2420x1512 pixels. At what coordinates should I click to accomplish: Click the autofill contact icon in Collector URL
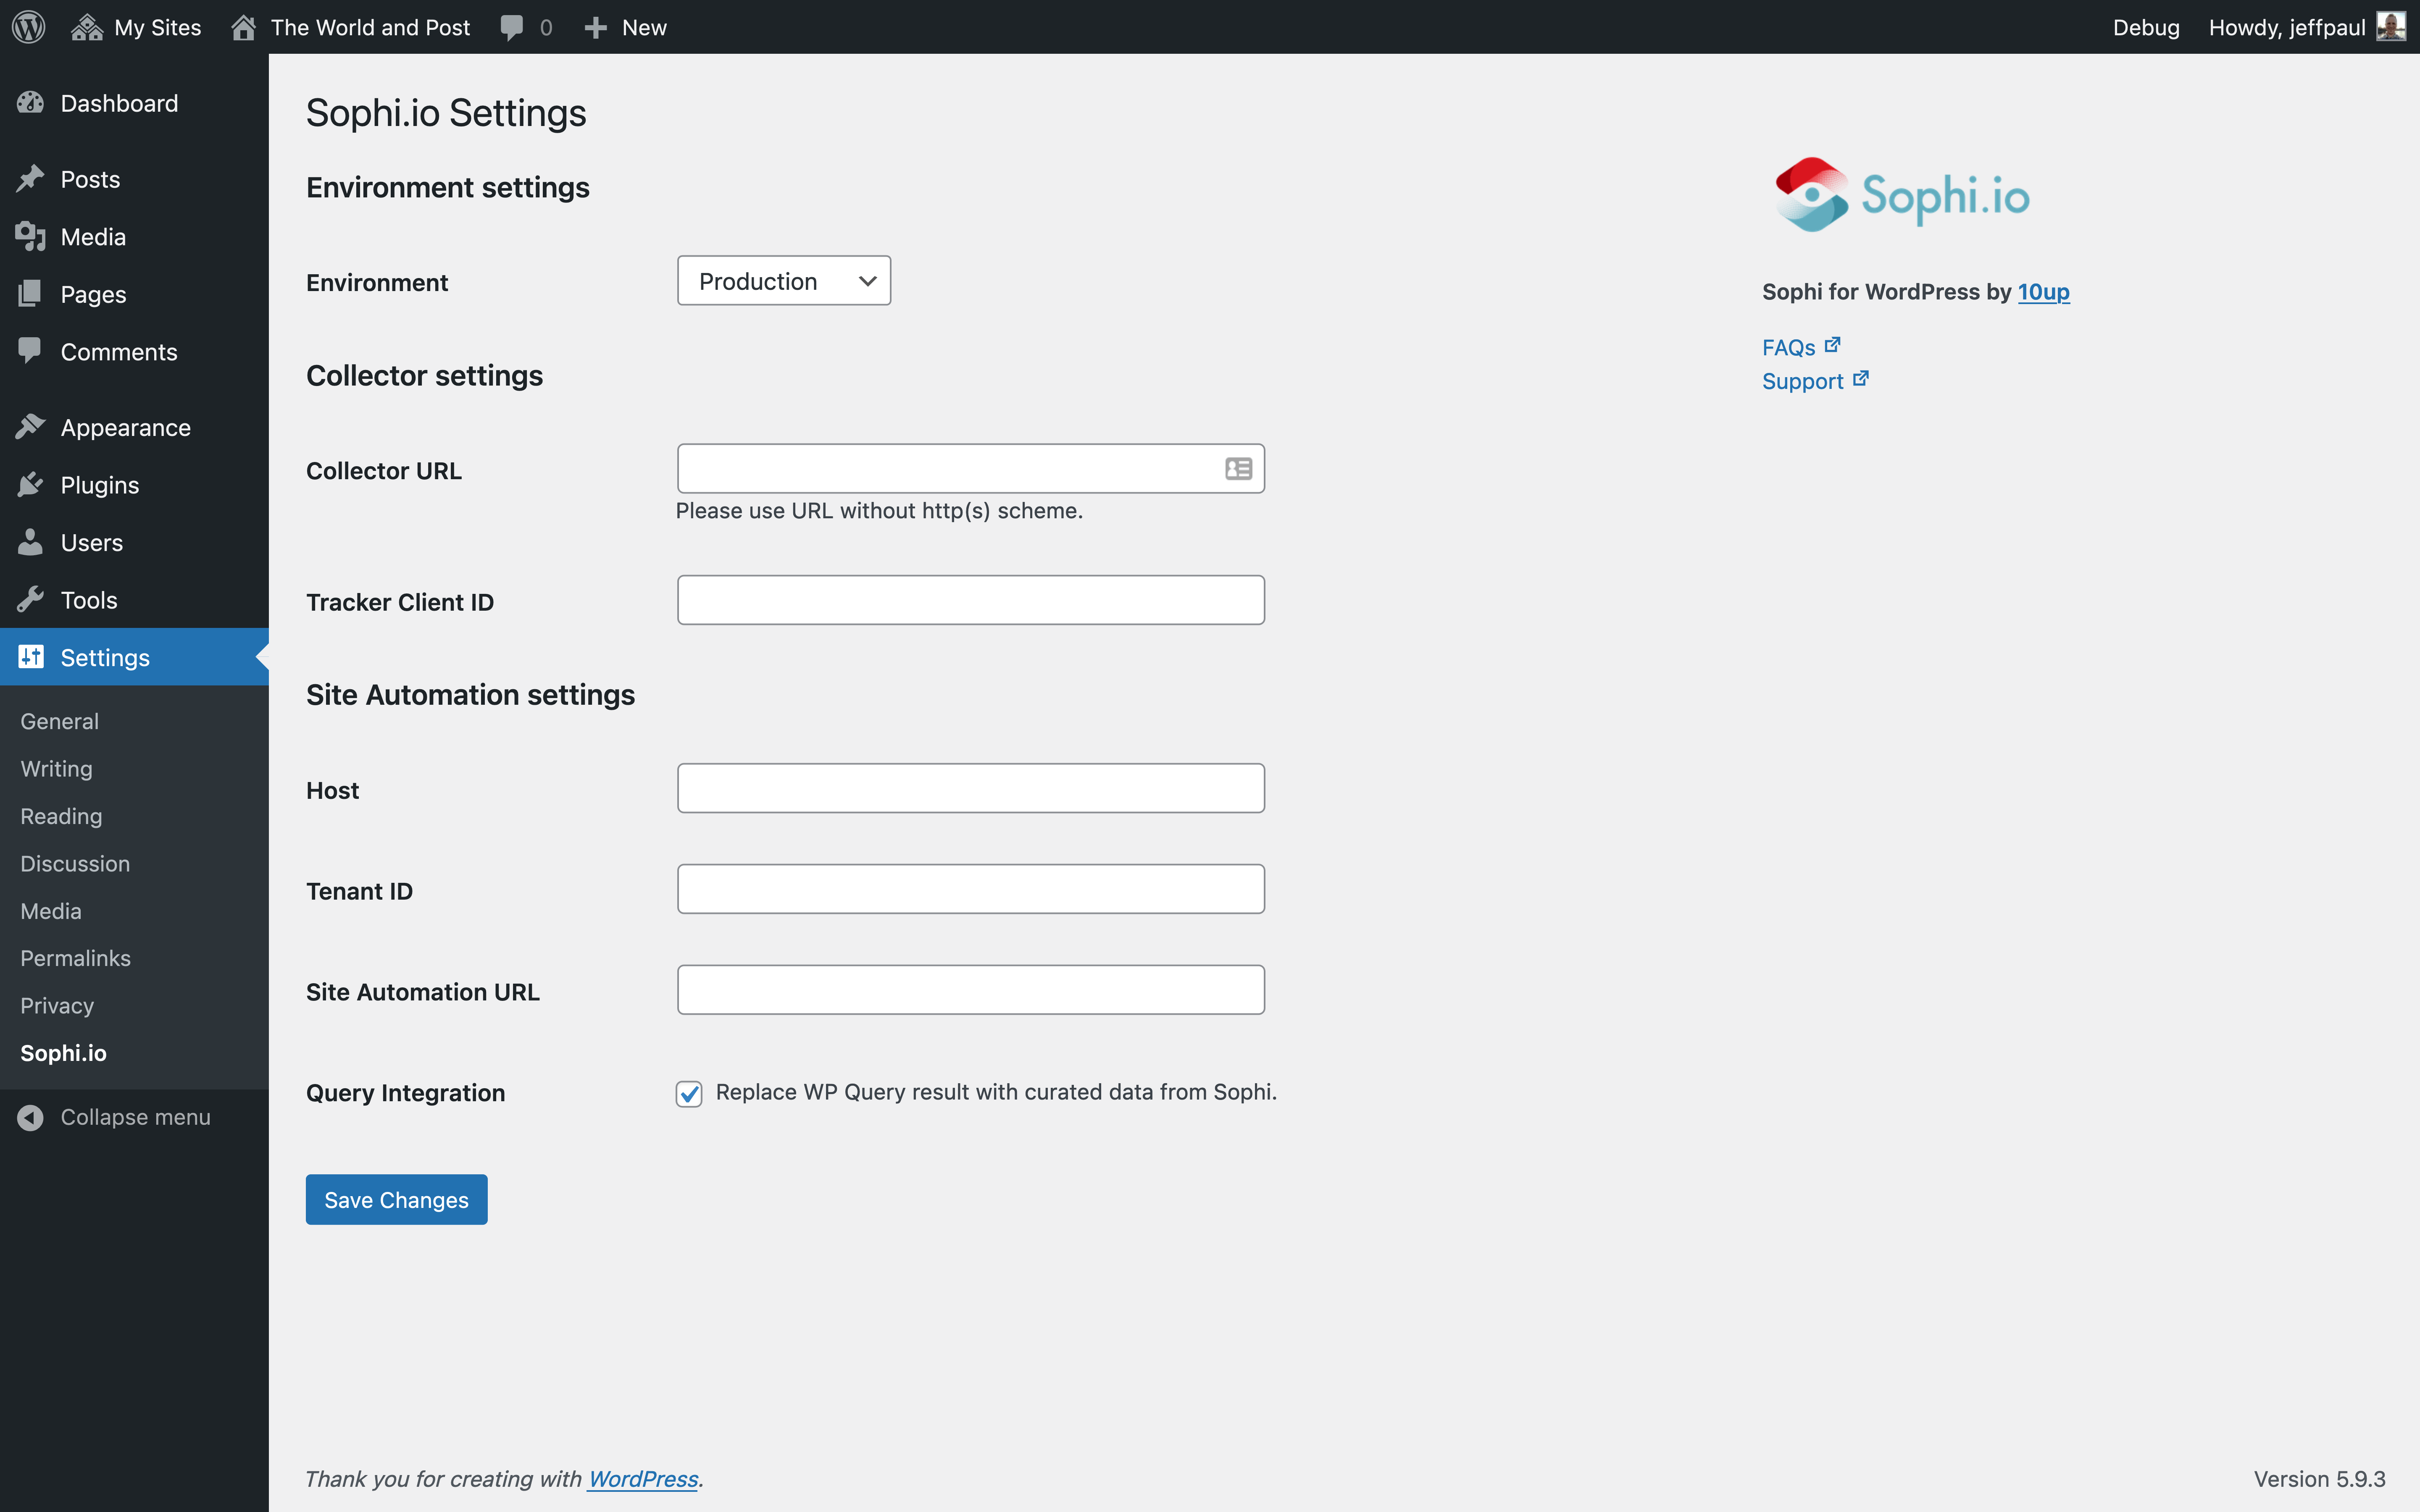click(x=1238, y=469)
